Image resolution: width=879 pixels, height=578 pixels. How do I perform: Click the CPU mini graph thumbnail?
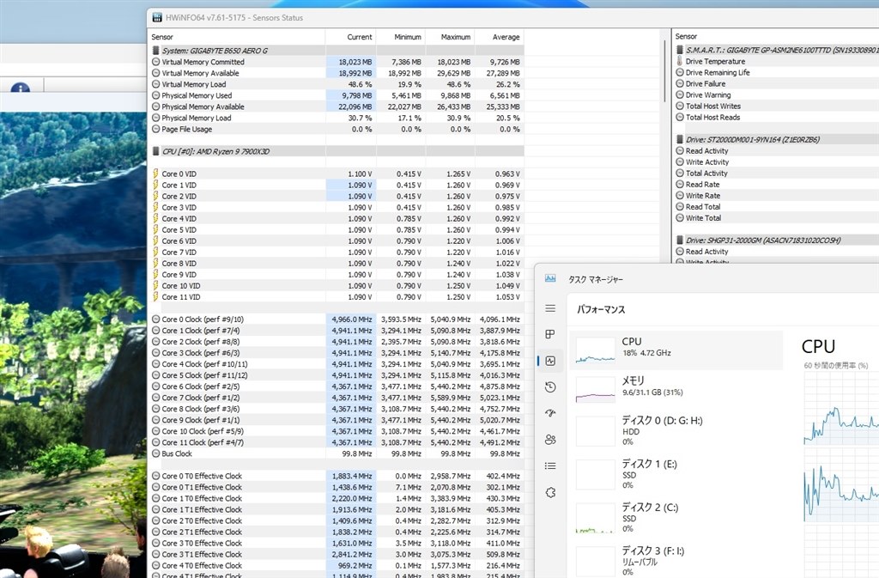point(596,350)
